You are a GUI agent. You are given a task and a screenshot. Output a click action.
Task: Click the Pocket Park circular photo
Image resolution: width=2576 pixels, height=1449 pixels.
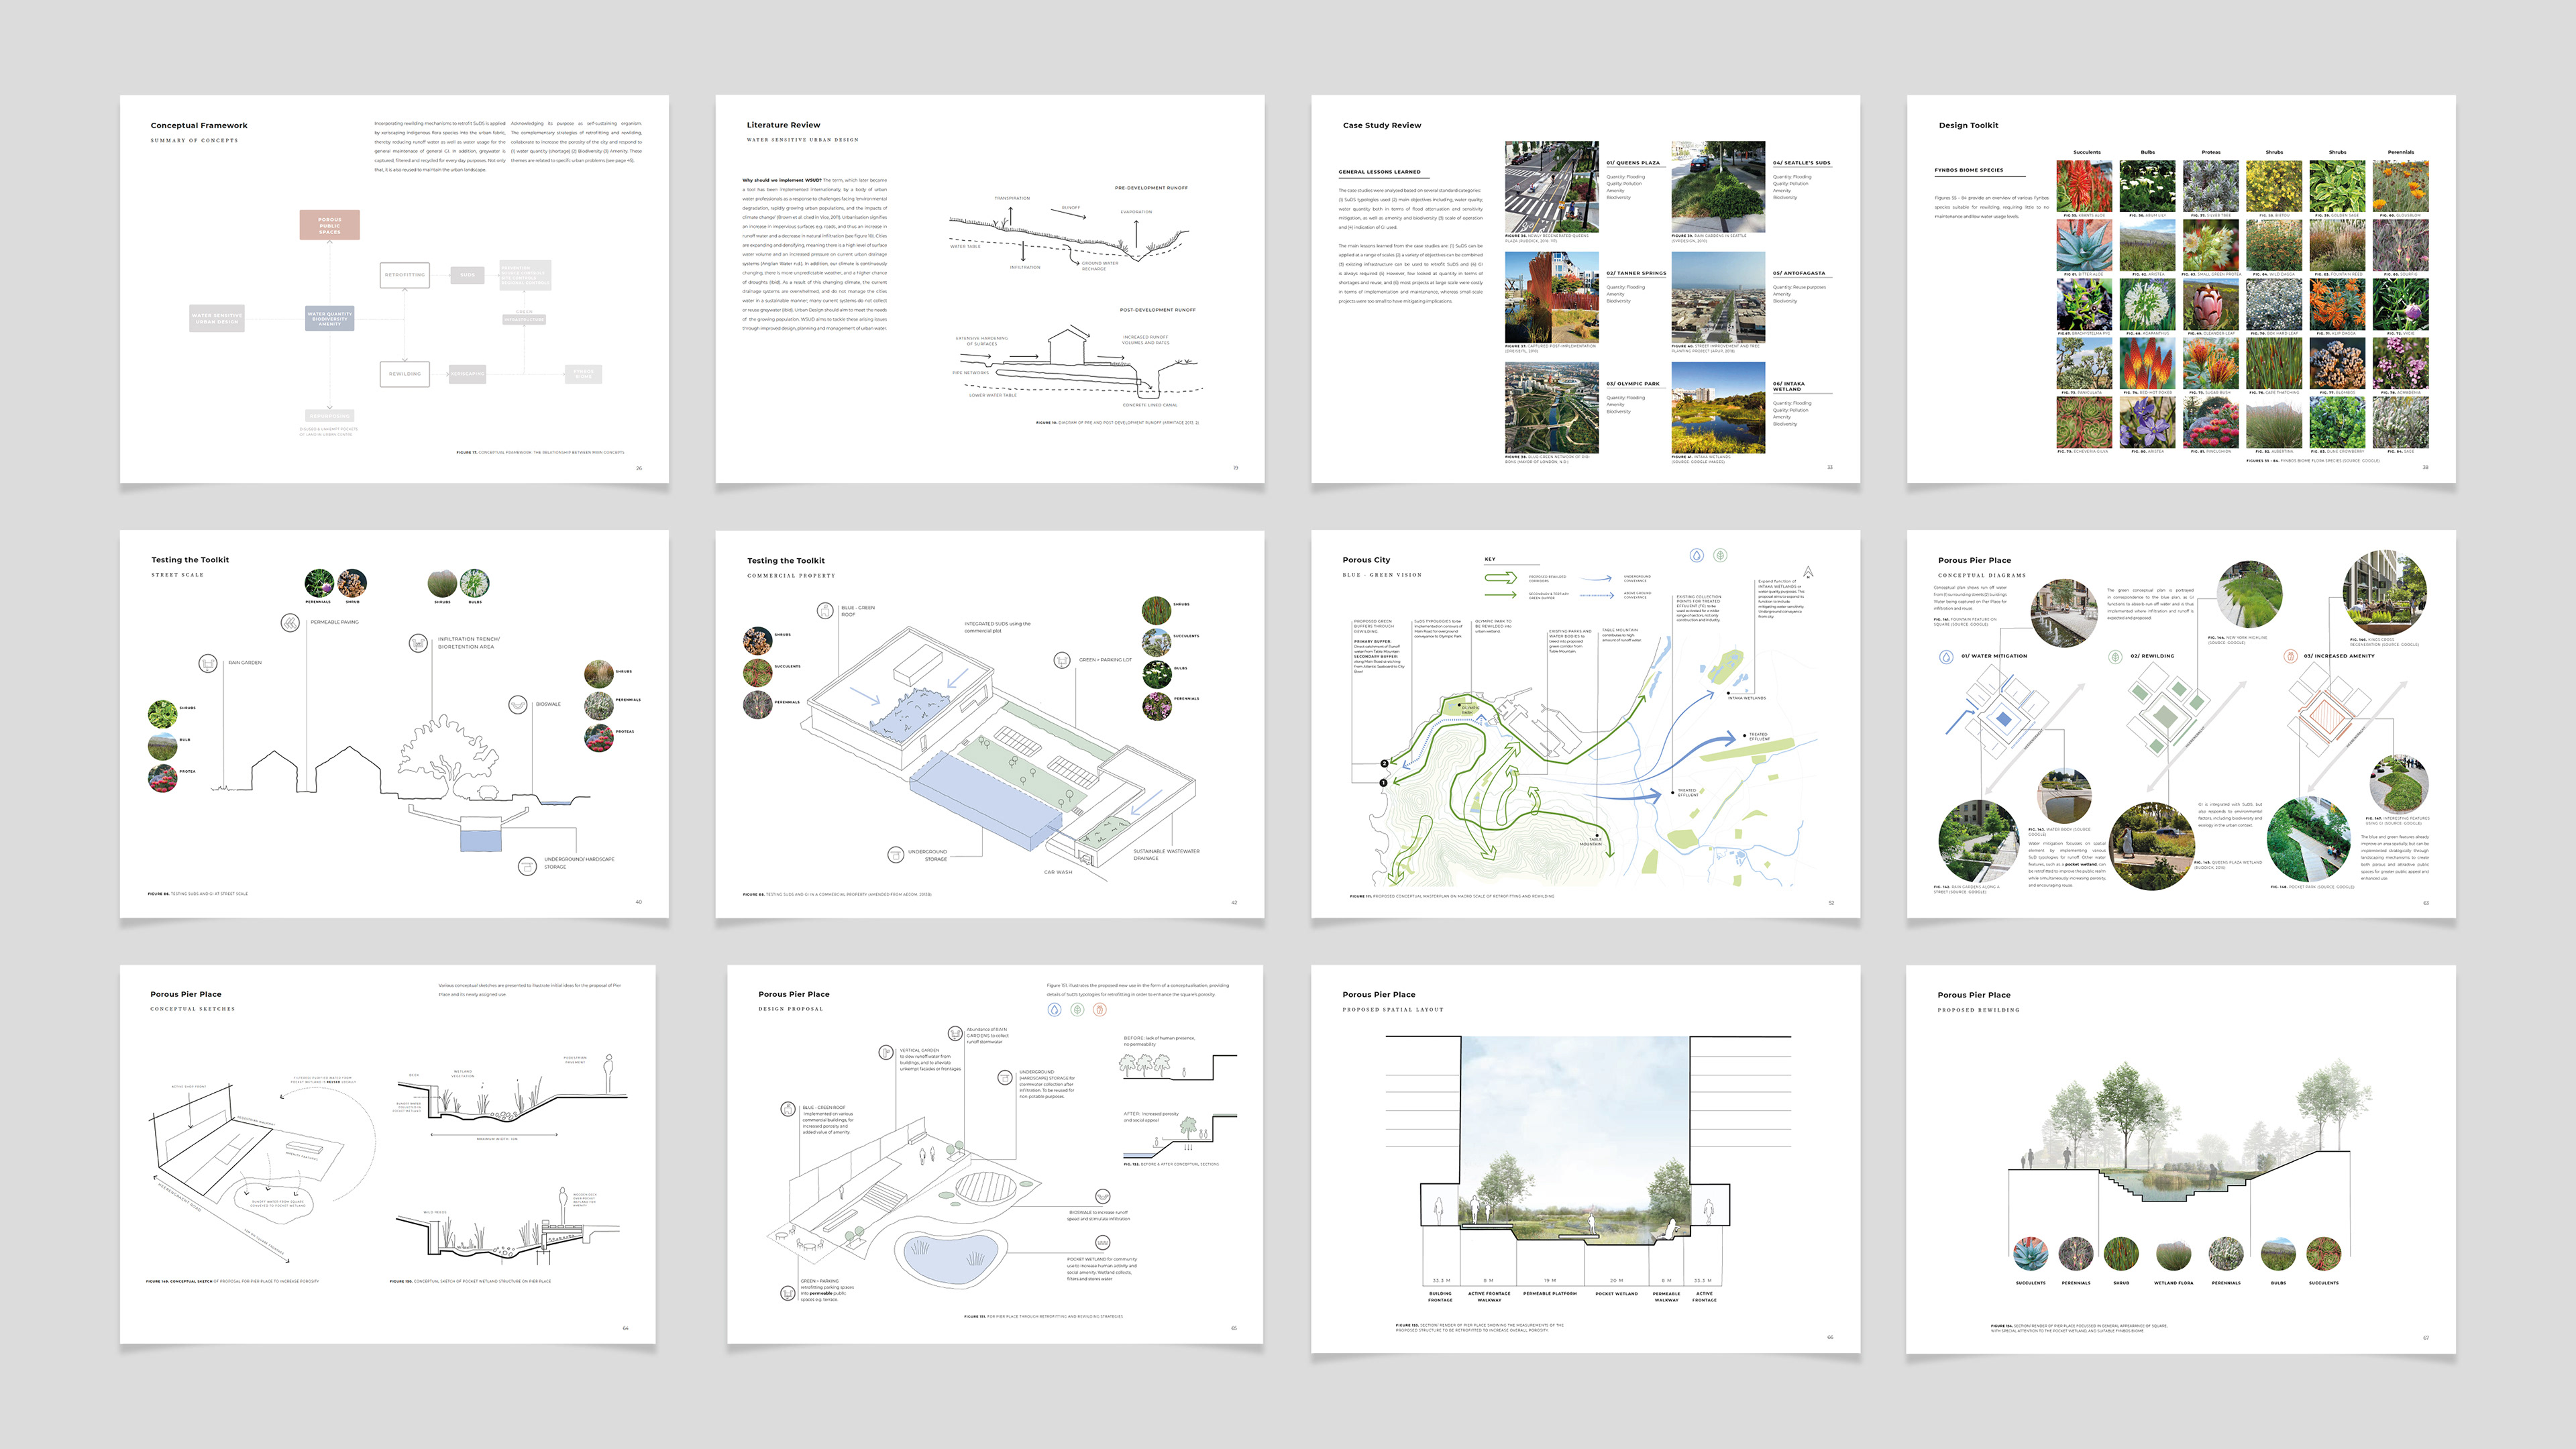[2308, 840]
